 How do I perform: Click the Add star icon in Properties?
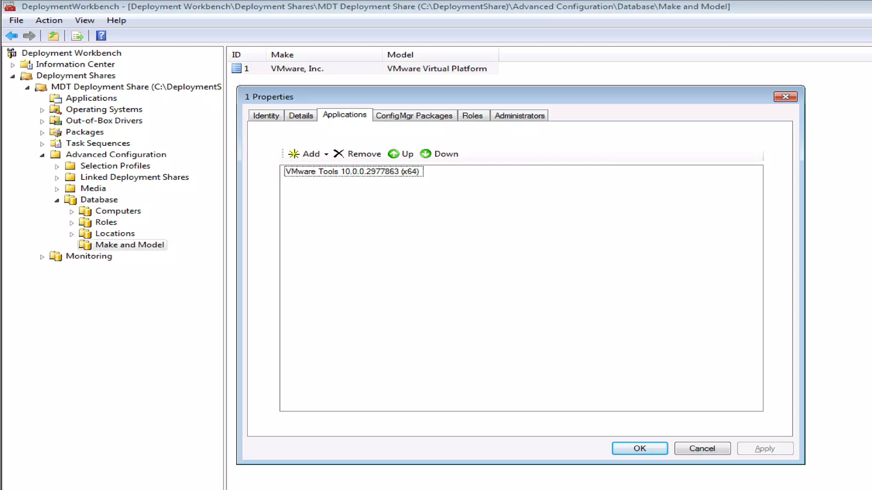(x=294, y=154)
